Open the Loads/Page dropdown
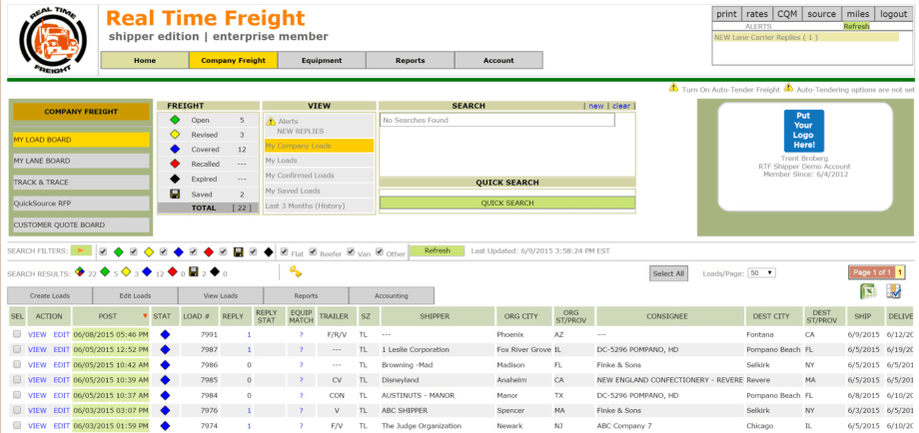919x433 pixels. (x=762, y=272)
